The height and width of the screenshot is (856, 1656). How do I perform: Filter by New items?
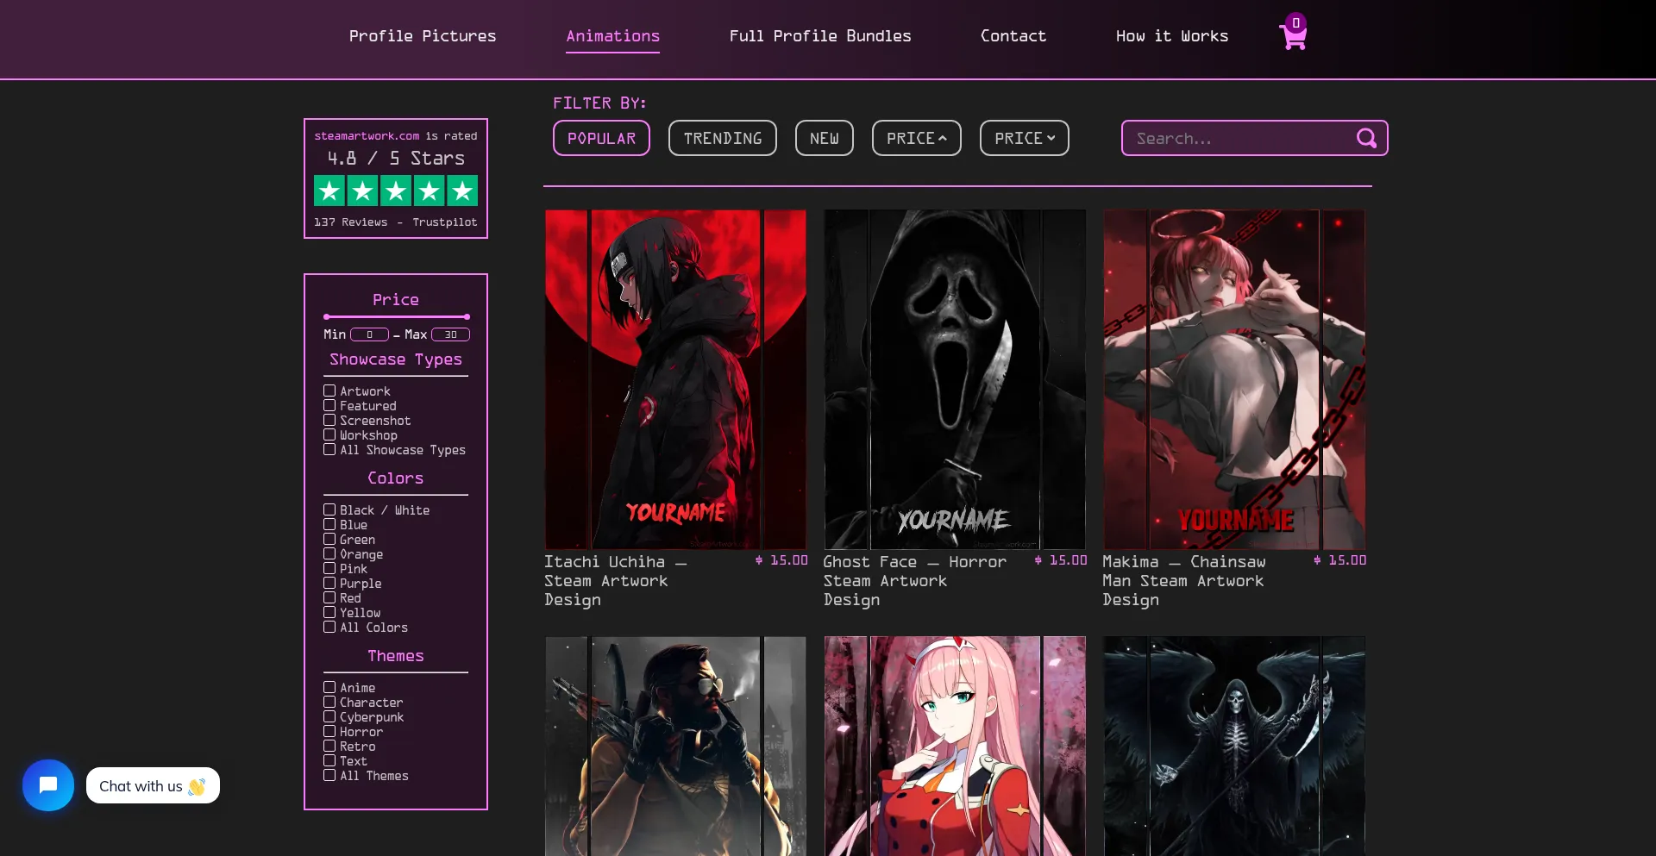click(824, 138)
